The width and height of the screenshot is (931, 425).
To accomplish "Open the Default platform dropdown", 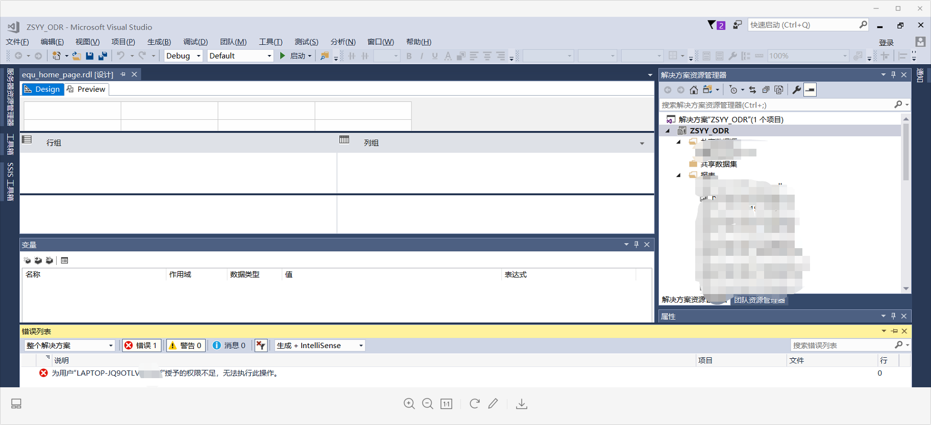I will tap(269, 56).
